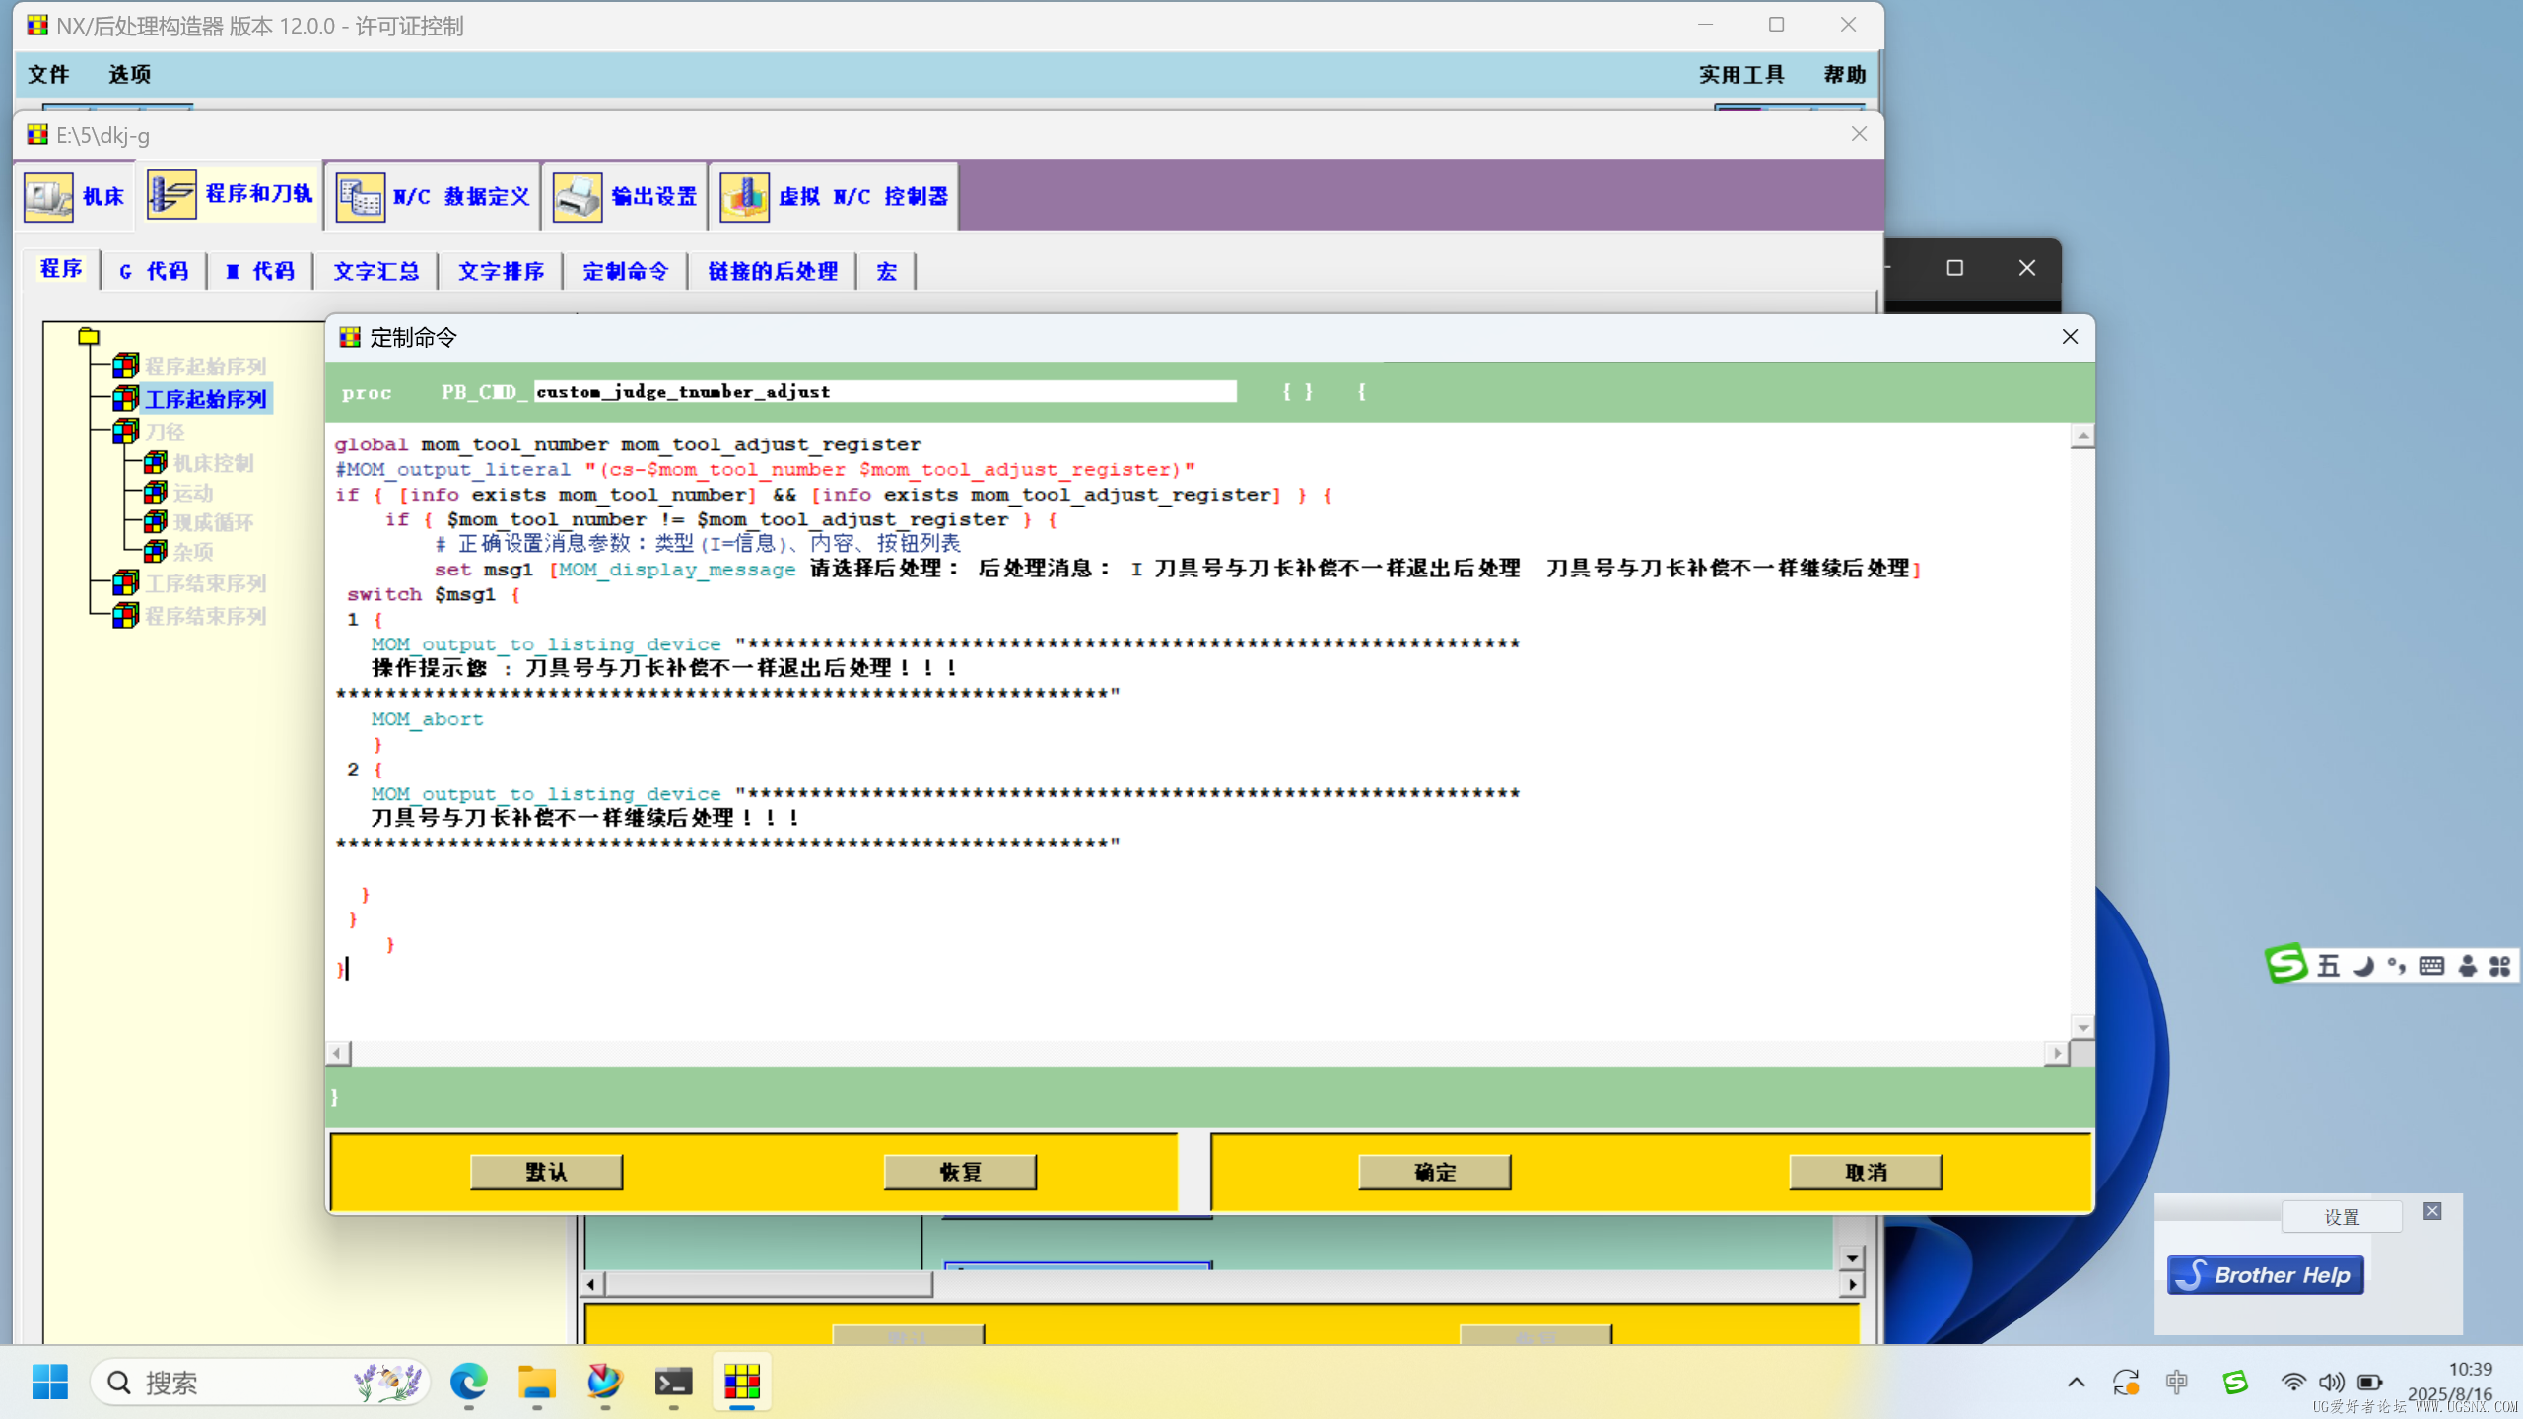Open the M 代码 sub-tab
This screenshot has width=2523, height=1419.
(x=260, y=270)
